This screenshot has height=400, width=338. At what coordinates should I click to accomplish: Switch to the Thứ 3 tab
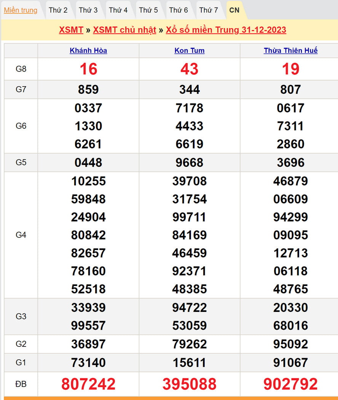point(88,10)
